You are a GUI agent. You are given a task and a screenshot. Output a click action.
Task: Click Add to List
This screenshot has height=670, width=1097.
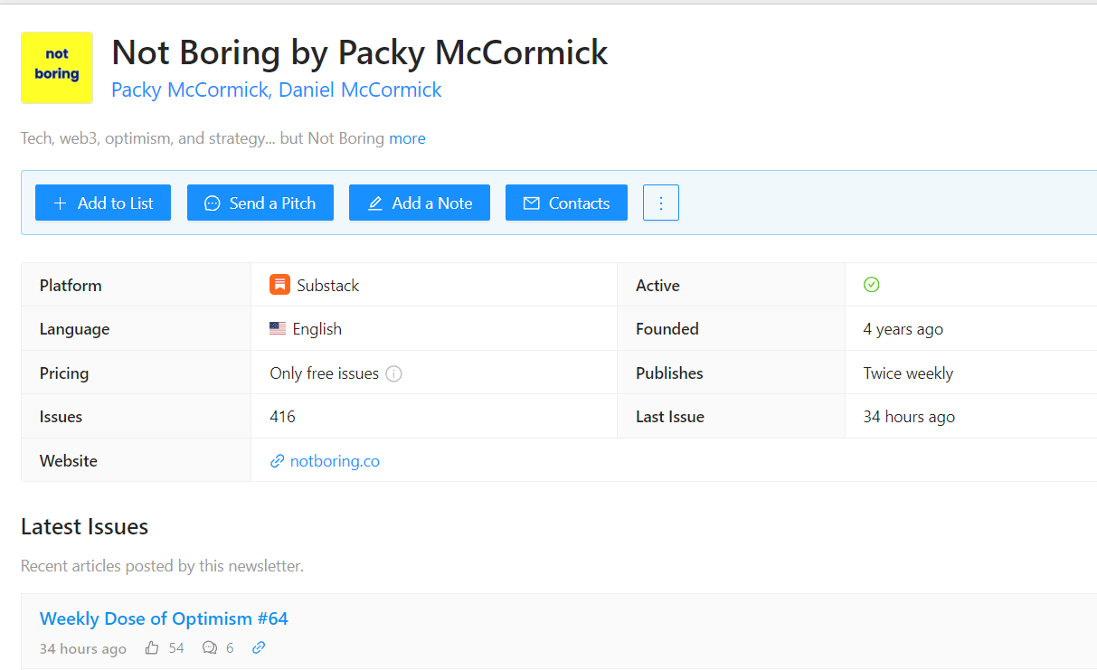[x=102, y=203]
